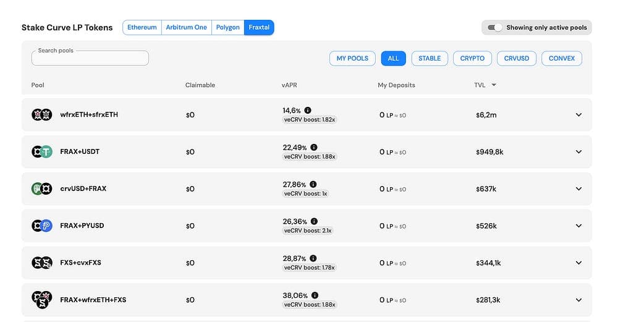
Task: Filter pools by CRVUSD
Action: pyautogui.click(x=516, y=58)
